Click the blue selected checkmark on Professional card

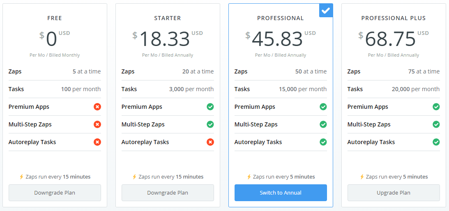tap(326, 11)
